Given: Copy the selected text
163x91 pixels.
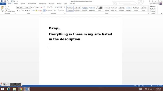Looking at the screenshot, I should 7,9.
